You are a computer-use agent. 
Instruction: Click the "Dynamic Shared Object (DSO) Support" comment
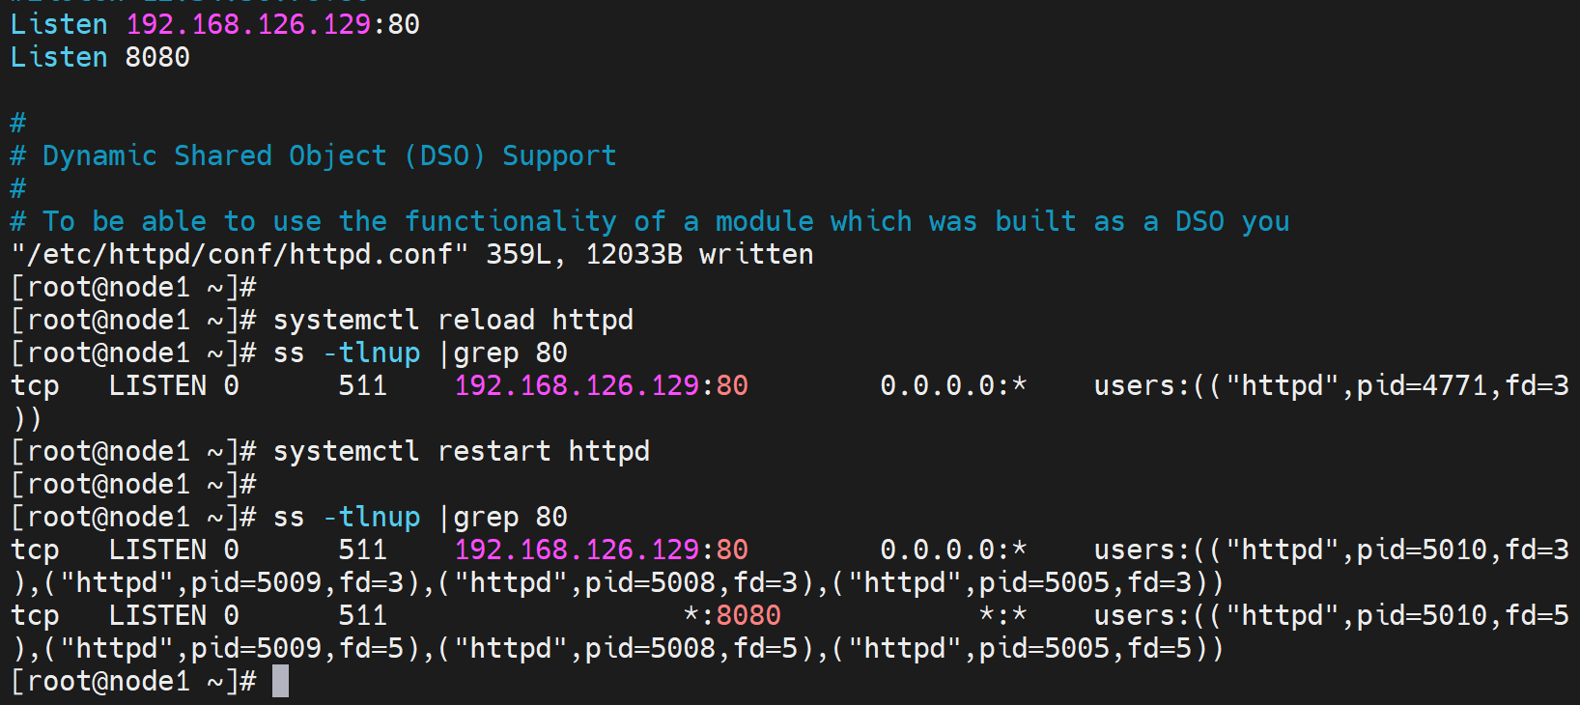[328, 155]
